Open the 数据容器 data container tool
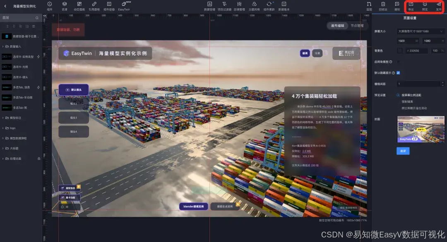 coord(209,6)
